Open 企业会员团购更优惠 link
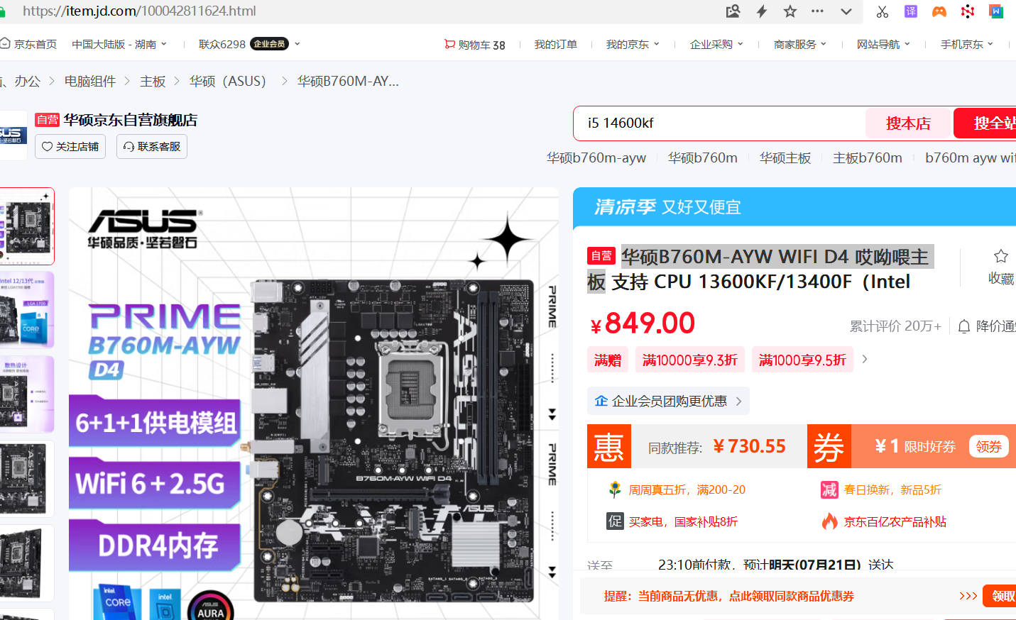 point(668,401)
